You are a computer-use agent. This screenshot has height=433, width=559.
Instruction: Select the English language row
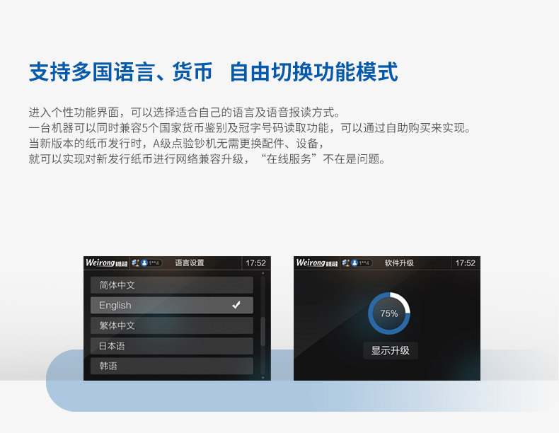(172, 306)
